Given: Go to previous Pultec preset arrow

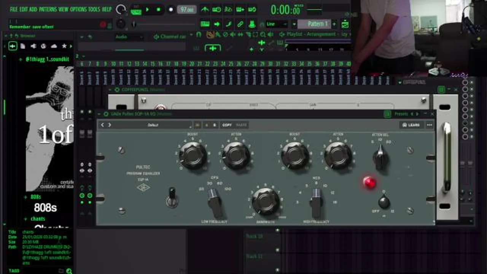Looking at the screenshot, I should click(102, 125).
